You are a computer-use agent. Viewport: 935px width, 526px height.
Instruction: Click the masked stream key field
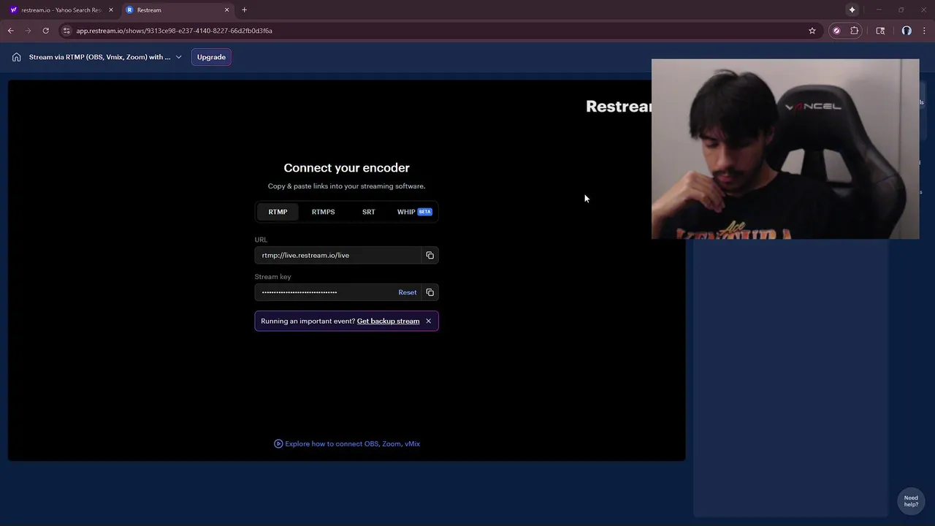(324, 292)
